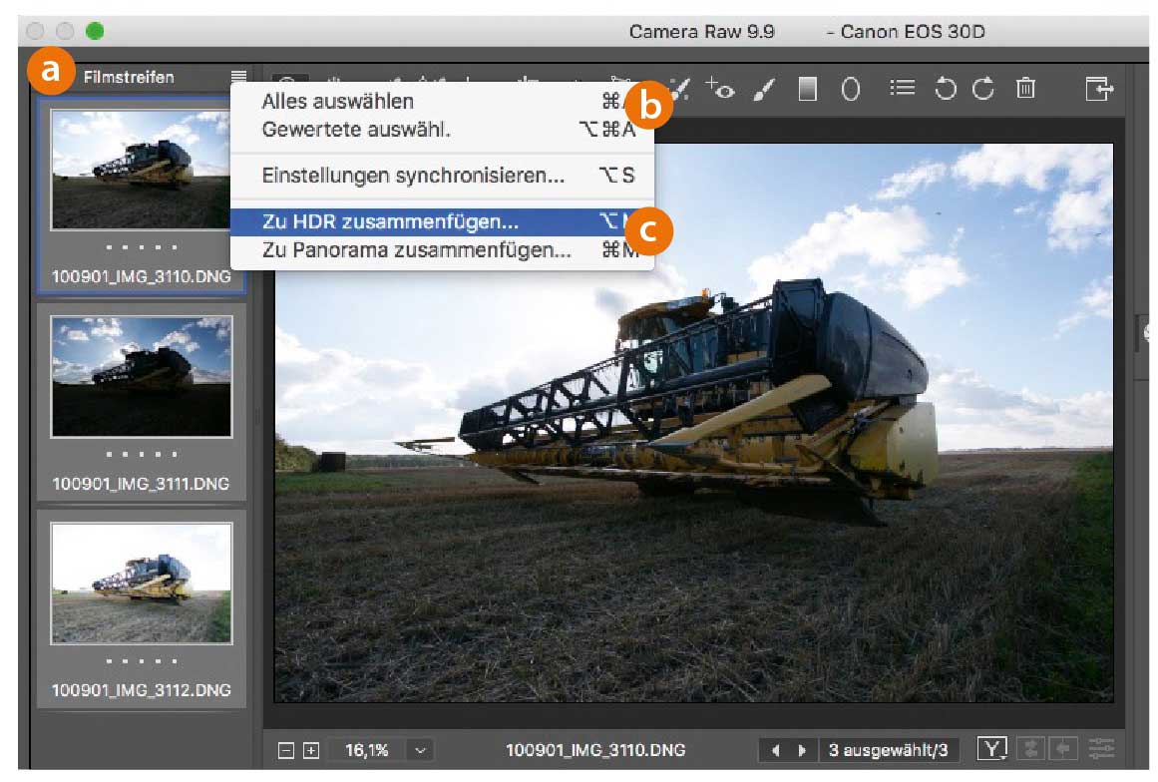This screenshot has height=782, width=1158.
Task: Choose 'Zu Panorama zusammenfügen...' menu entry
Action: click(416, 250)
